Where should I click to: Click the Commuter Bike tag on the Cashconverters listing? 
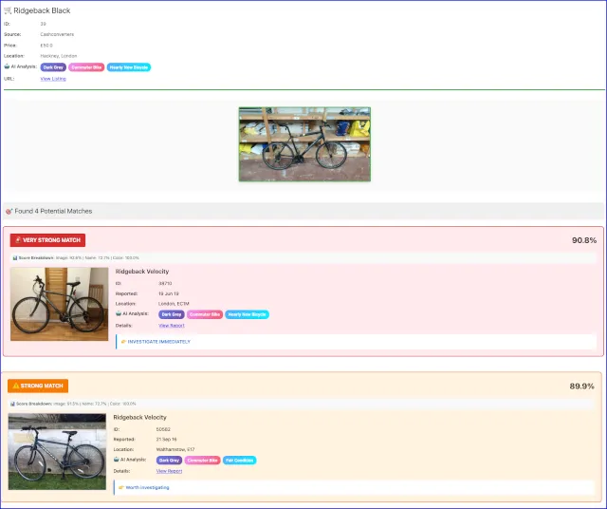tap(86, 67)
